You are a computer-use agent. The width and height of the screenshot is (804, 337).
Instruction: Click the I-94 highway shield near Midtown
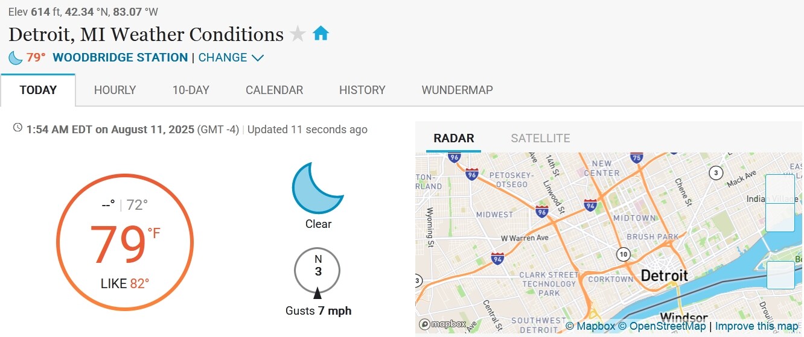pyautogui.click(x=590, y=206)
